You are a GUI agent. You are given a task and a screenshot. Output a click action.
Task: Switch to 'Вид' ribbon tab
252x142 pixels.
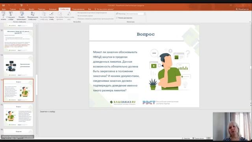89,9
